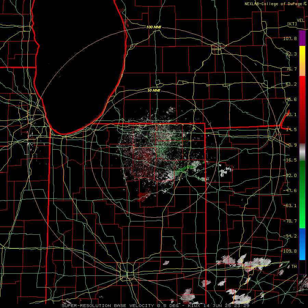Viewport: 308px width, 308px height.
Task: Select the -32.0 velocity scale value
Action: 290,176
